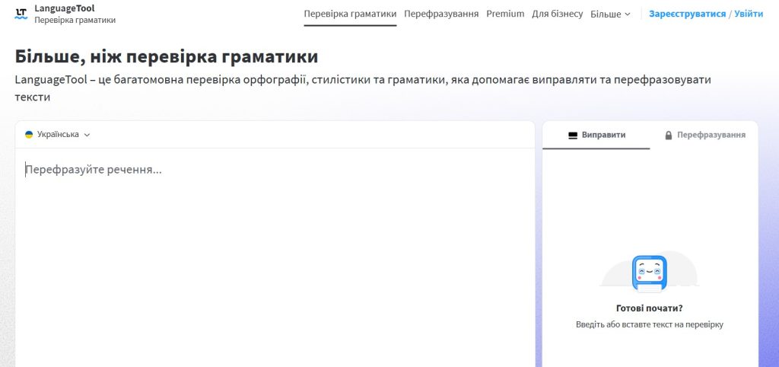
Task: Expand the Українська language selector
Action: [x=58, y=135]
